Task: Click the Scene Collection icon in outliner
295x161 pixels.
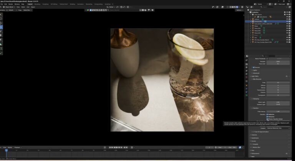Action: 249,10
